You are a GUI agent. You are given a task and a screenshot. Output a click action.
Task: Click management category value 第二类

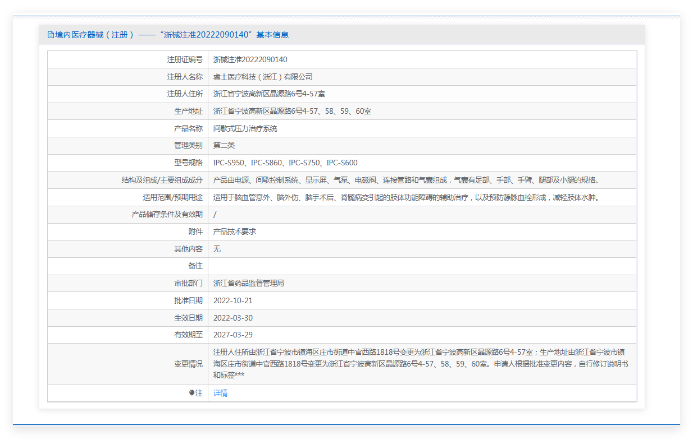(224, 146)
